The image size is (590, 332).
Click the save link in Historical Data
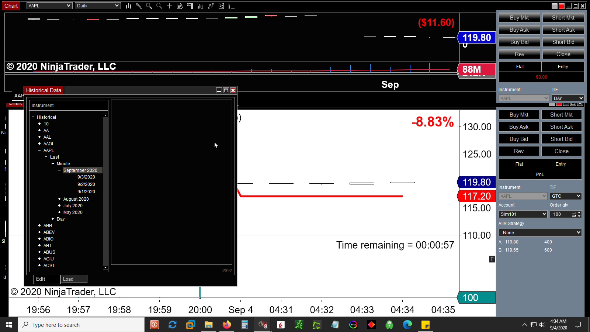point(227,270)
